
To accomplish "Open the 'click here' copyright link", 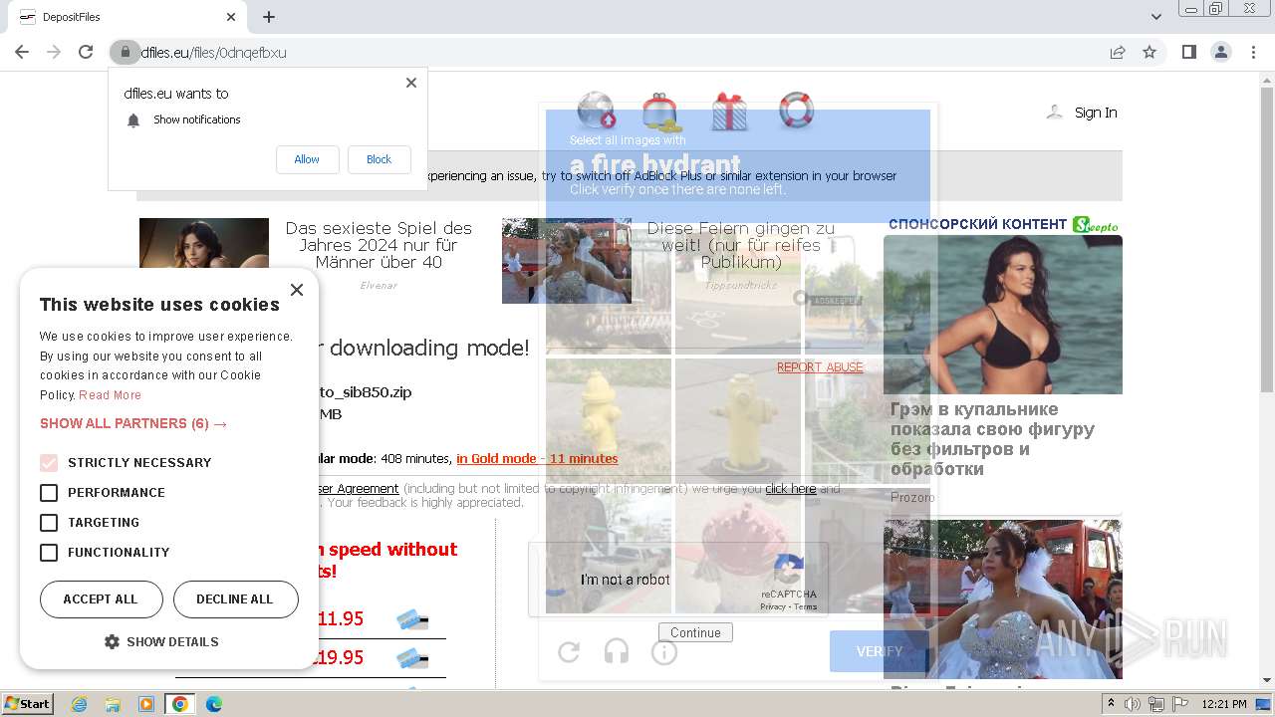I will (x=790, y=488).
